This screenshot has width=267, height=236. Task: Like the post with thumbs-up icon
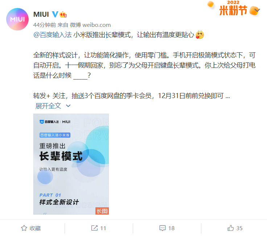231,228
